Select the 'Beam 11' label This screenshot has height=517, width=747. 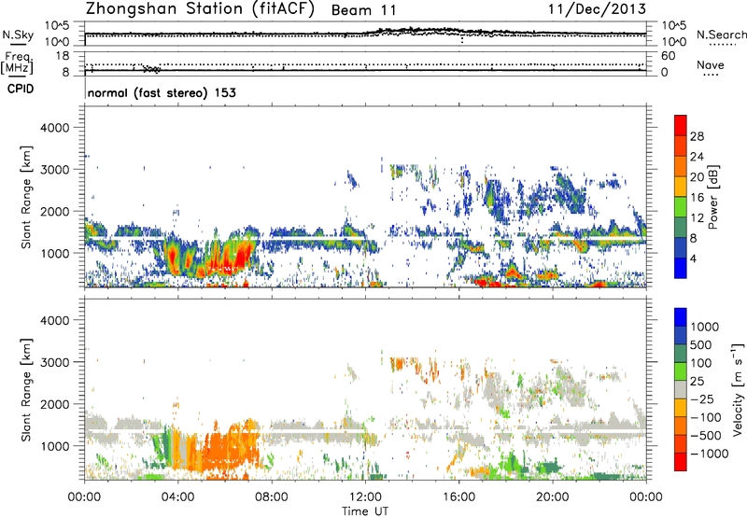[364, 10]
